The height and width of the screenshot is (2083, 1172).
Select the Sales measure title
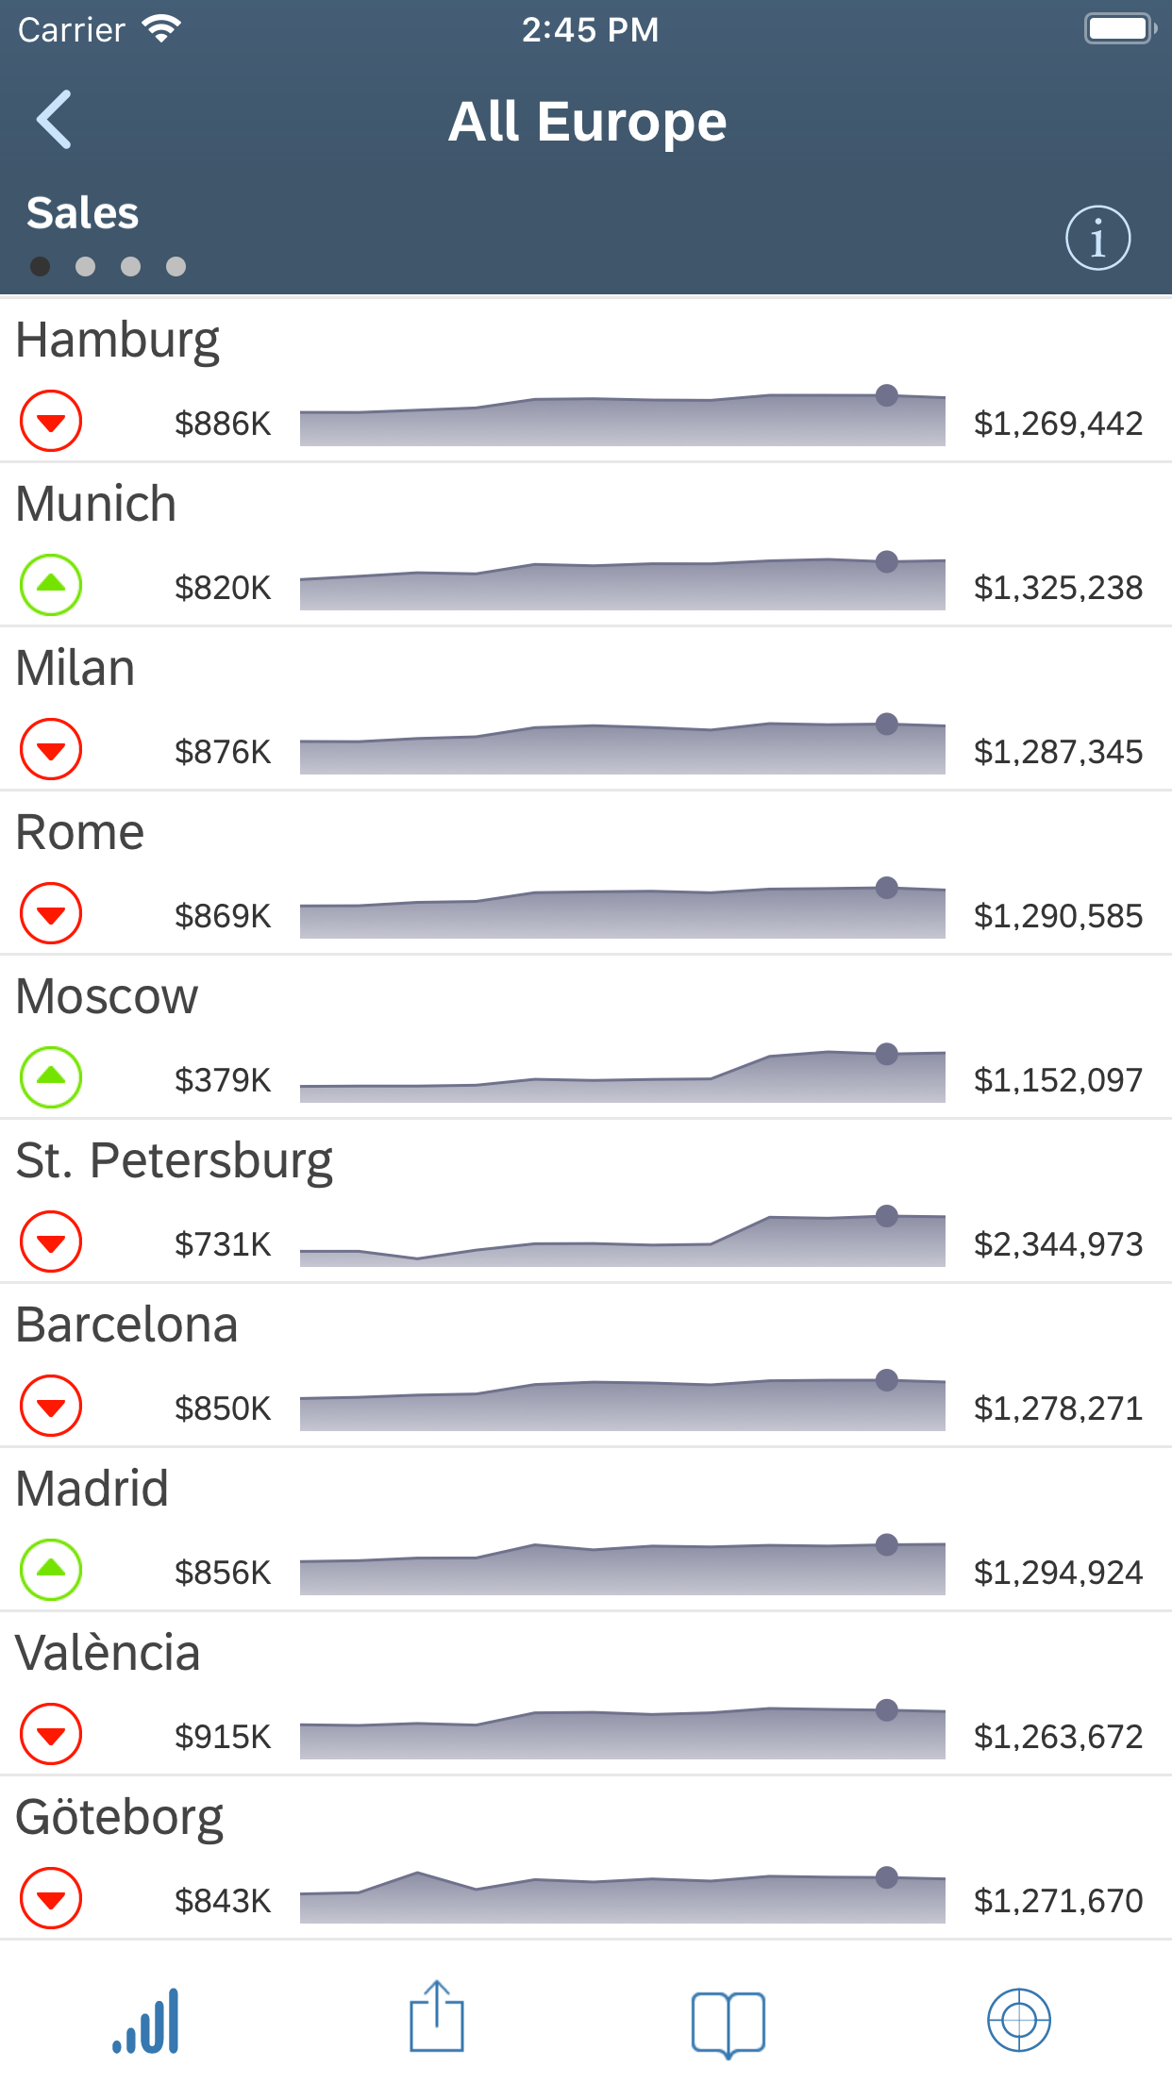pyautogui.click(x=83, y=213)
